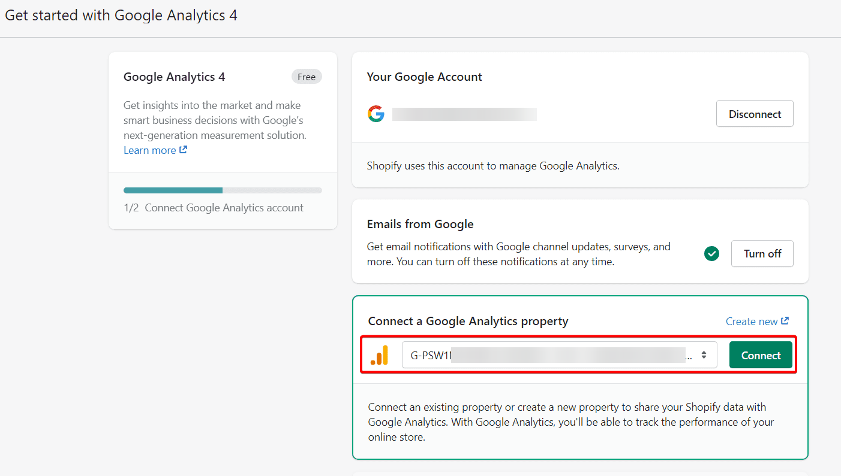Image resolution: width=841 pixels, height=476 pixels.
Task: Click the blurred Google account email
Action: click(x=464, y=114)
